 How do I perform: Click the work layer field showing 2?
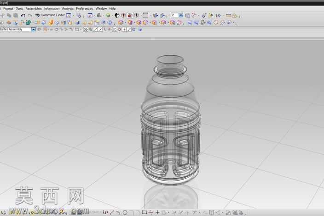tap(174, 15)
